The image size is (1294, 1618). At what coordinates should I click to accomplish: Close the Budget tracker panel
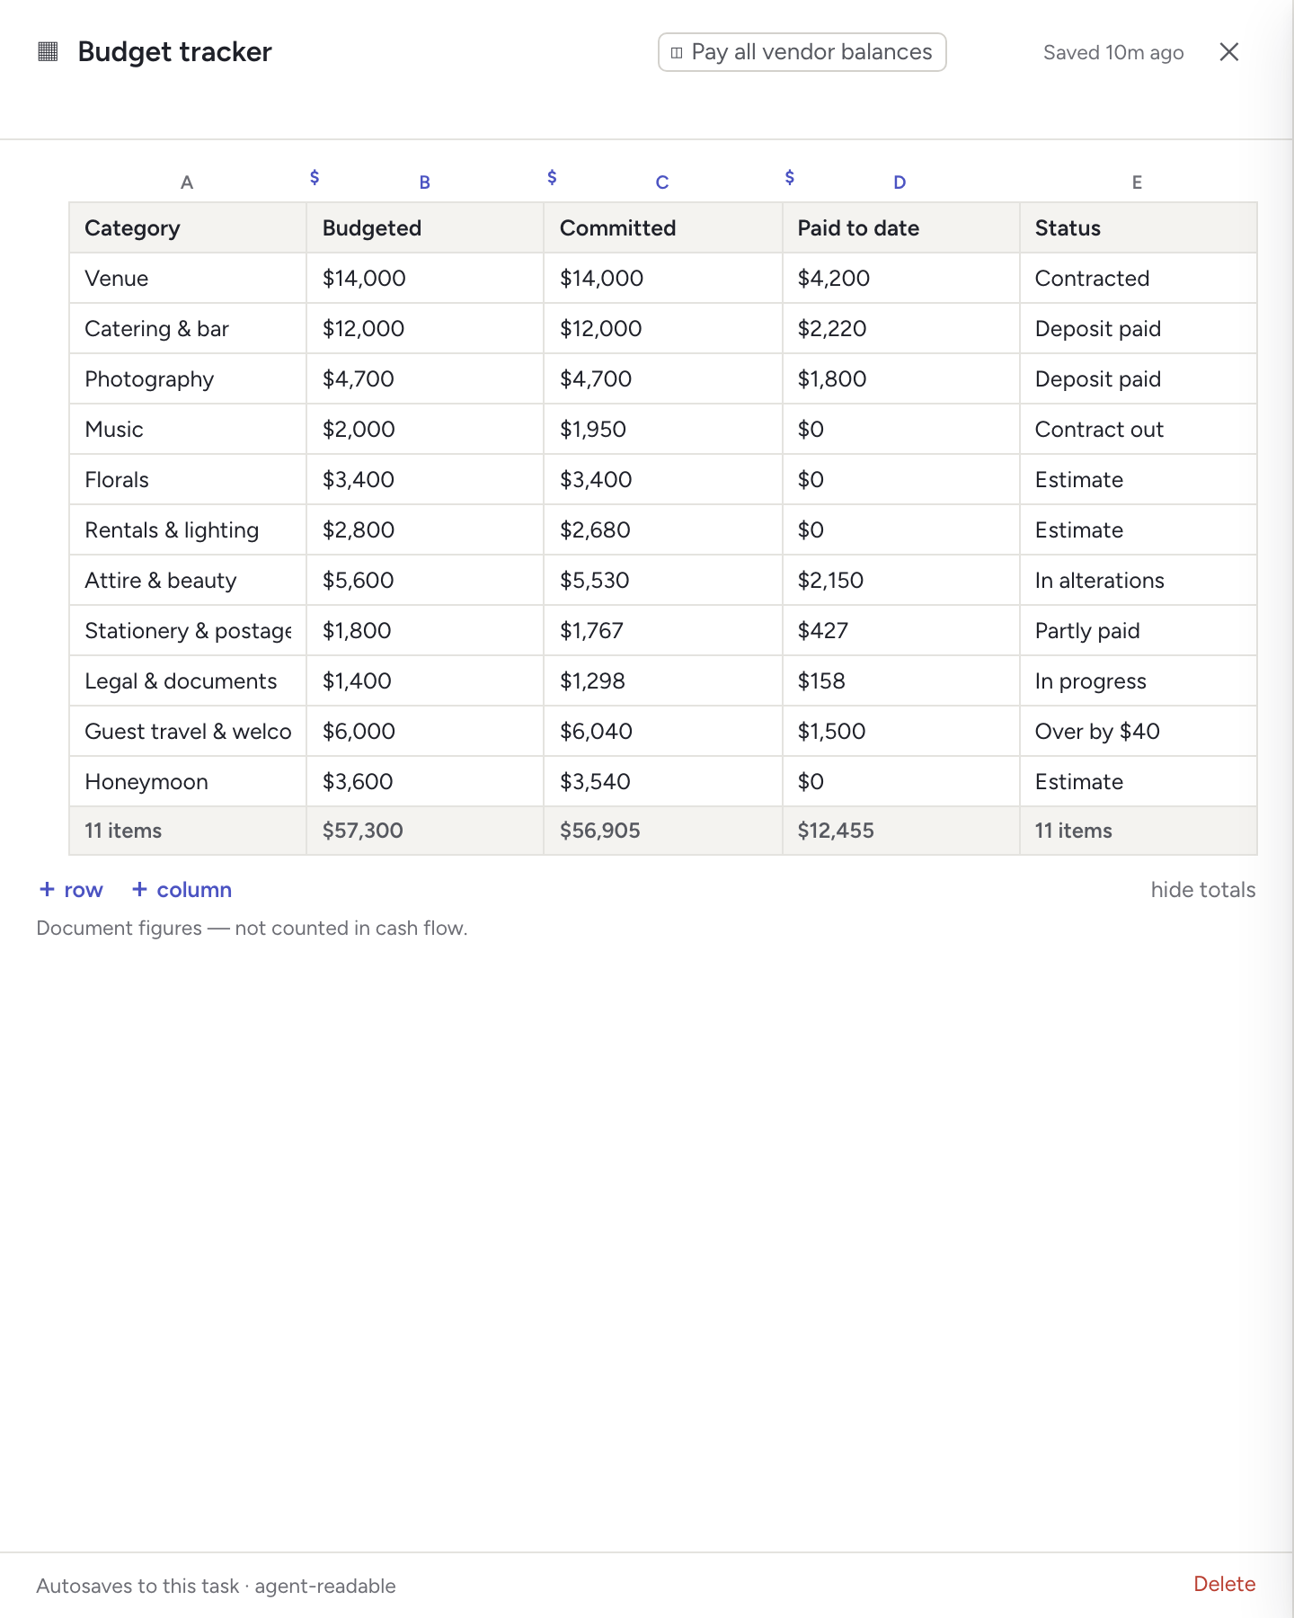coord(1228,52)
